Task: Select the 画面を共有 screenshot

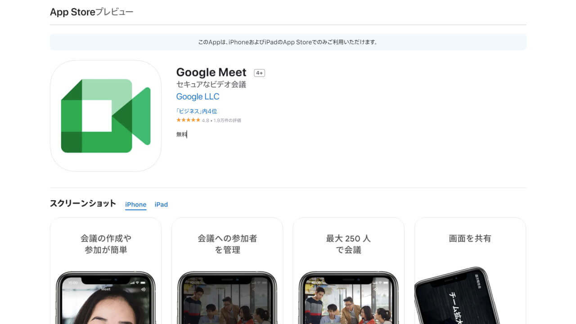Action: coord(470,270)
